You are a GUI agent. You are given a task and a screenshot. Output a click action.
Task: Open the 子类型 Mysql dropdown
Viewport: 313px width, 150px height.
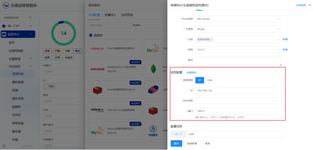[x=238, y=29]
